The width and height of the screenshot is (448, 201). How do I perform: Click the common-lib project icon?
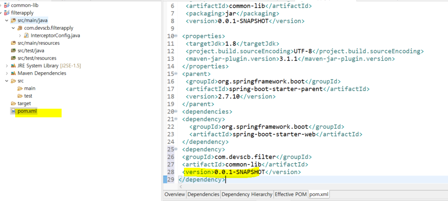(7, 5)
